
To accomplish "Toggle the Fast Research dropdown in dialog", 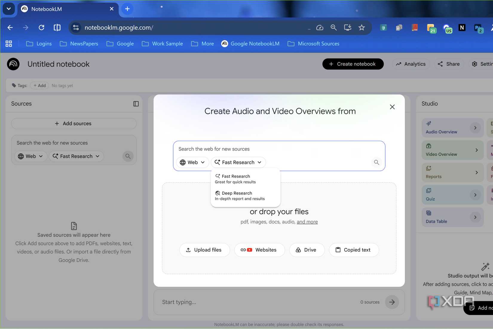I will 238,162.
